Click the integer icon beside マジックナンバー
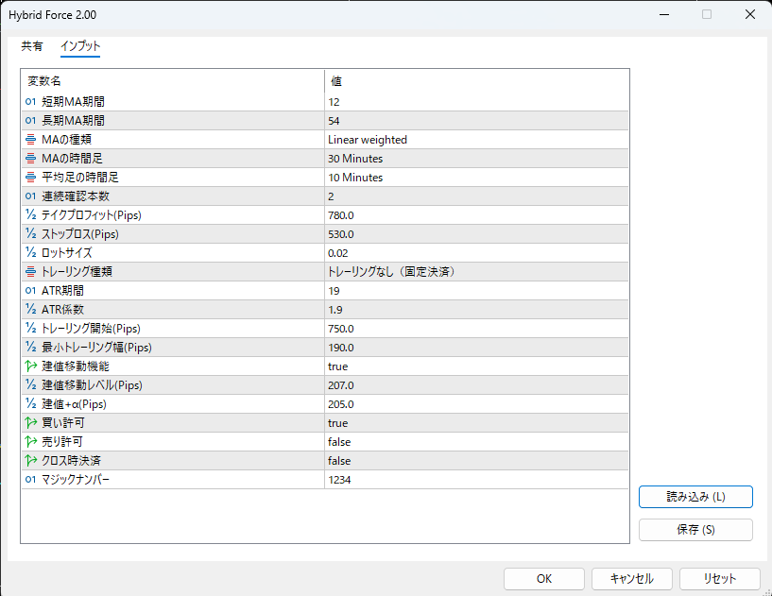 (30, 480)
